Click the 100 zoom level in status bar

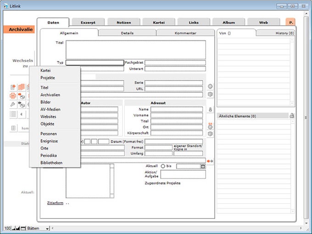(7, 228)
